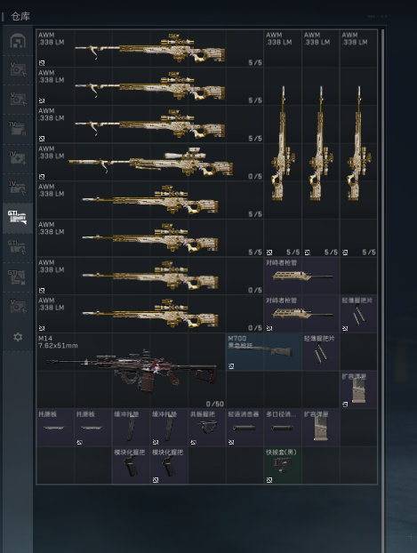Open the IV medical case with plus sign

pyautogui.click(x=18, y=158)
